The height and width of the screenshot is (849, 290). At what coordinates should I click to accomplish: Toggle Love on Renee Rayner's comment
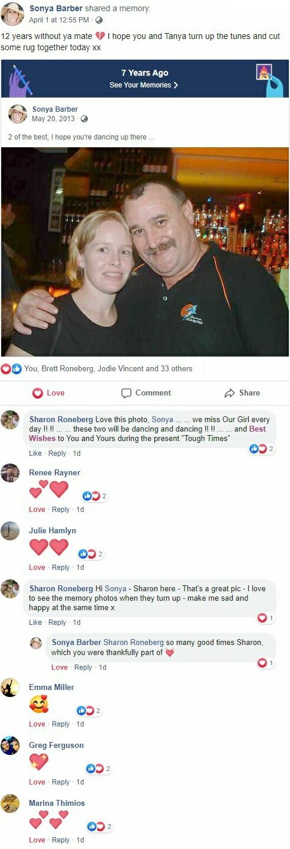(x=37, y=510)
